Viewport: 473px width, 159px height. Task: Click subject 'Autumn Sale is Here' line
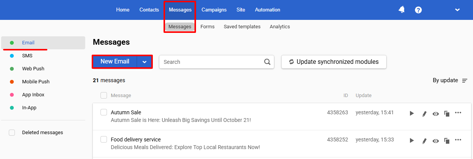[181, 120]
